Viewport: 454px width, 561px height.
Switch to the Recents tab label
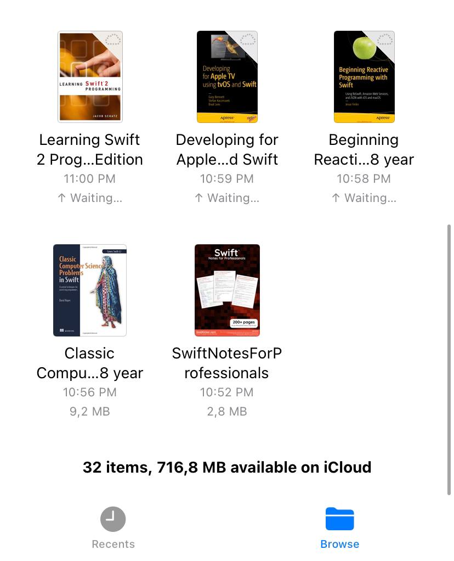point(113,544)
